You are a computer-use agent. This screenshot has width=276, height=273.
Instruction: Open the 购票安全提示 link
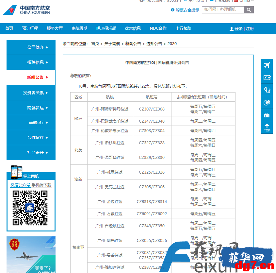click(187, 10)
